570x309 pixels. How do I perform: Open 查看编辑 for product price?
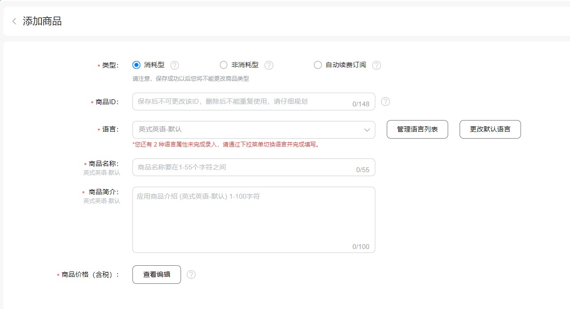[x=157, y=275]
